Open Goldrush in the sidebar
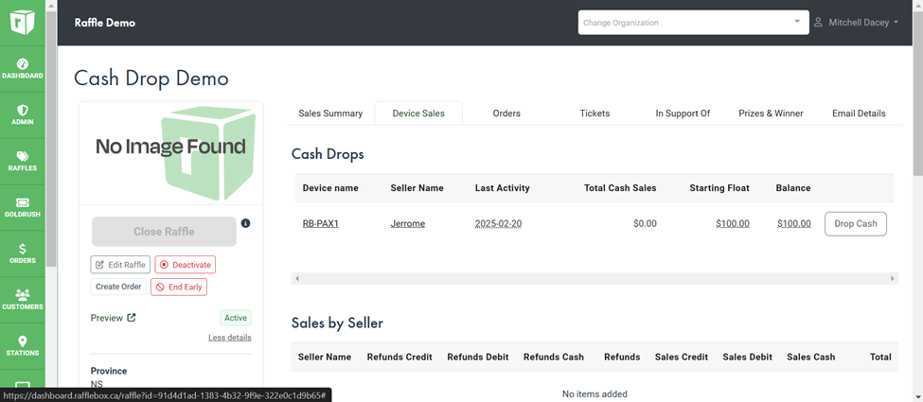The height and width of the screenshot is (402, 923). click(x=23, y=208)
